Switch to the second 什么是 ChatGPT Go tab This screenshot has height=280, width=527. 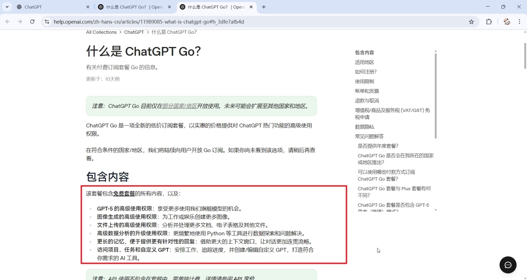coord(135,7)
